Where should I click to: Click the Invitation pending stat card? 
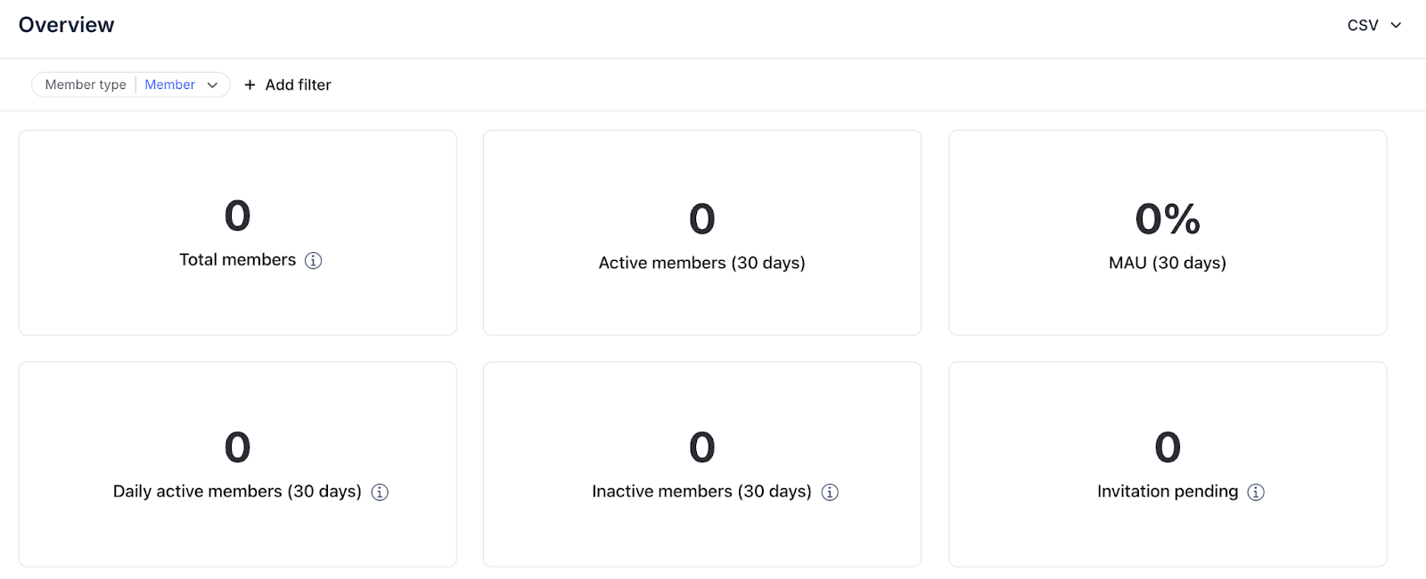[x=1168, y=464]
